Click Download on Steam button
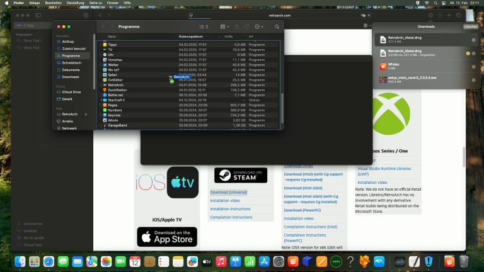The height and width of the screenshot is (272, 484). [241, 175]
